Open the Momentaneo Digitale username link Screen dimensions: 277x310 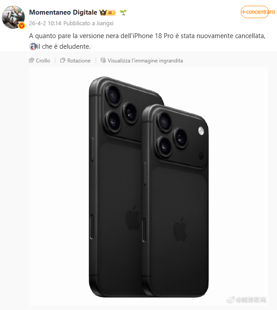(x=63, y=12)
